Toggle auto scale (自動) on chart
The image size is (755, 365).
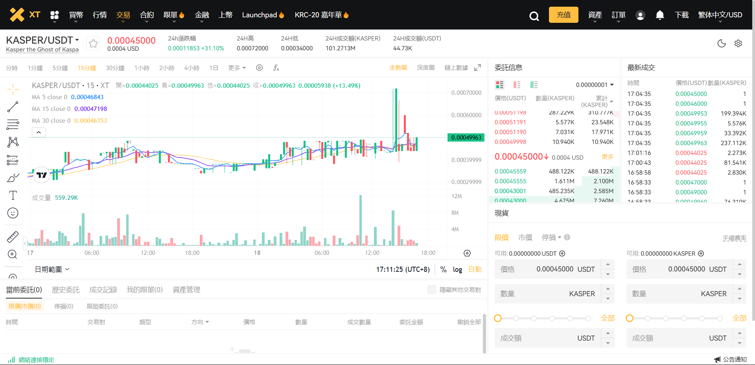475,269
